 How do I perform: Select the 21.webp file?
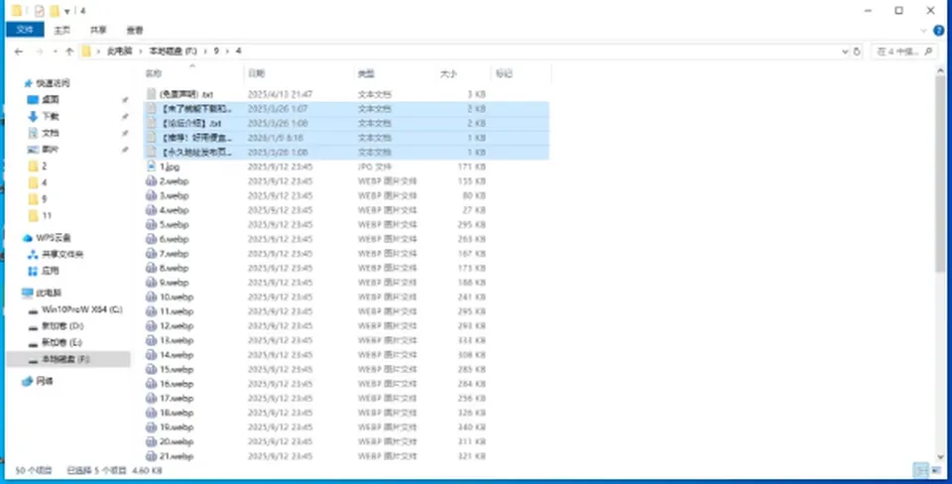coord(177,456)
